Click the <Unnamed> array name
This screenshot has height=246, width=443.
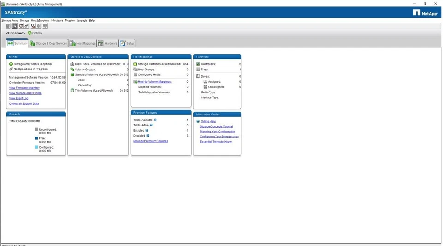coord(16,33)
